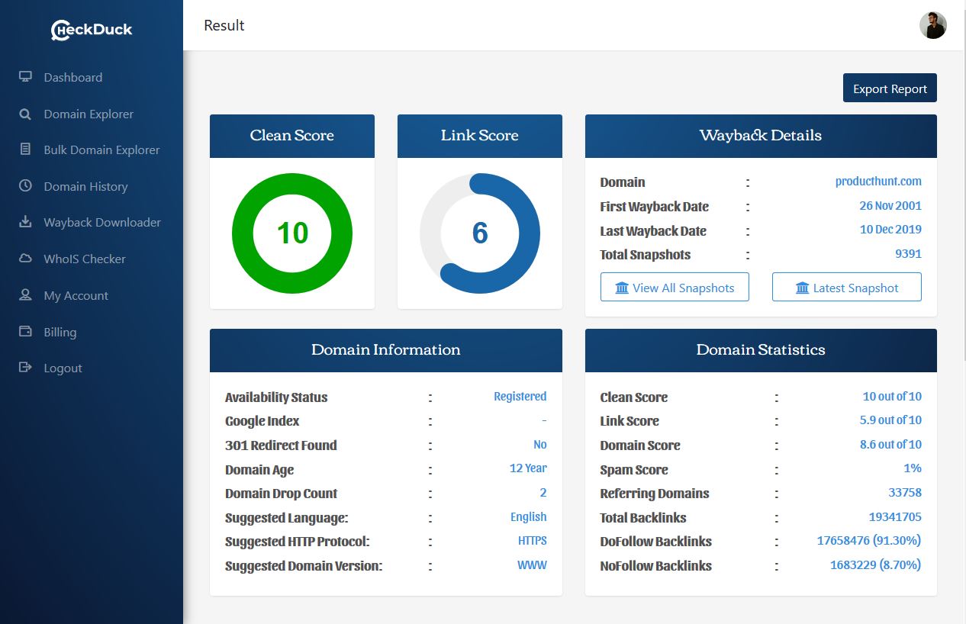The height and width of the screenshot is (624, 966).
Task: Click the Link Score gauge showing 6
Action: tap(479, 233)
